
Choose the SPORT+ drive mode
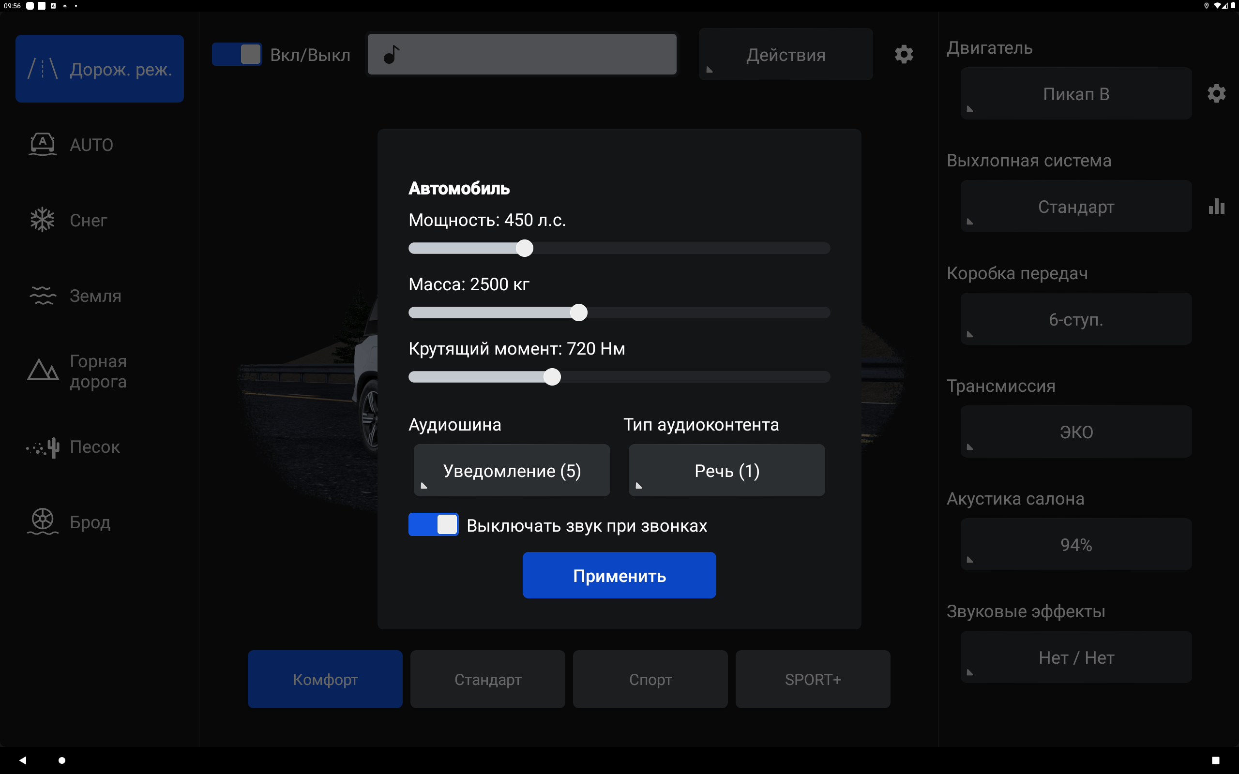(813, 679)
